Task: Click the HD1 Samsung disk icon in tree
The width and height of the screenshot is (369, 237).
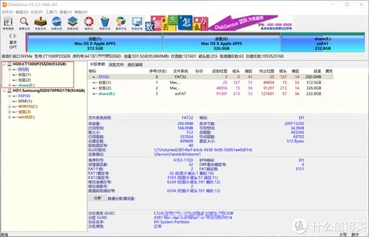Action: (10, 91)
